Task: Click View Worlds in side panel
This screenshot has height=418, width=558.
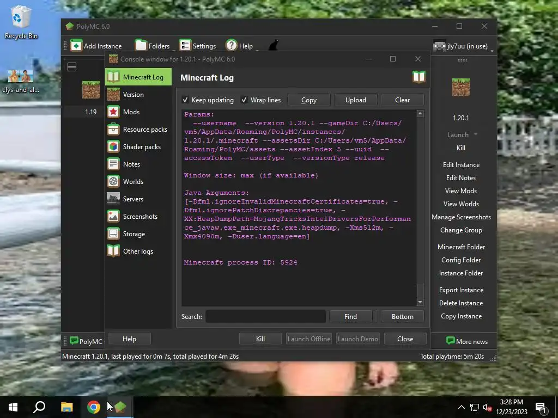Action: [461, 204]
